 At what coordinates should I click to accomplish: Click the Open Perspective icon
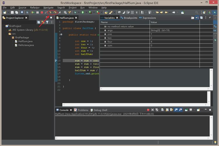pyautogui.click(x=204, y=13)
